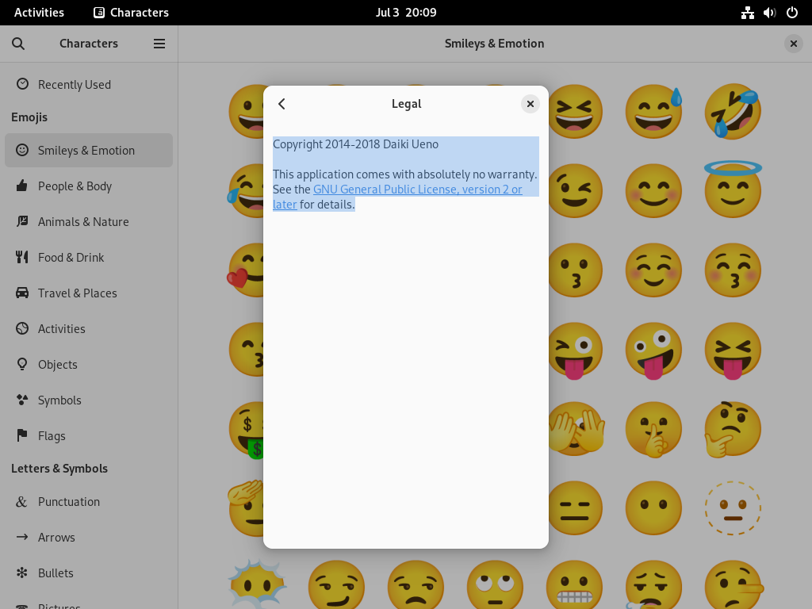The image size is (812, 609).
Task: Pick the grimacing face emoji
Action: click(x=575, y=585)
